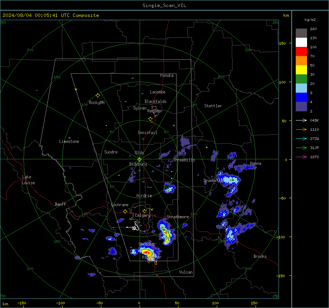Viewport: 329px width, 308px height.
Task: Click the RockyMH label
Action: pyautogui.click(x=97, y=103)
